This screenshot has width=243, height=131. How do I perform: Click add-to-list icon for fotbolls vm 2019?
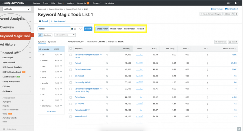107,110
